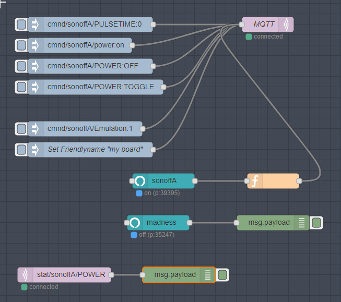Trigger the POWER:TOGGLE inject button
The width and height of the screenshot is (341, 302).
point(21,87)
